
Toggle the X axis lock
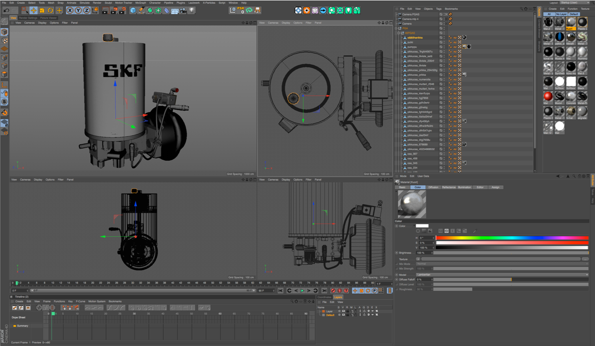pos(70,10)
